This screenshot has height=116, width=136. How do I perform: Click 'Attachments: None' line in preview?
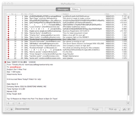(x=14, y=74)
